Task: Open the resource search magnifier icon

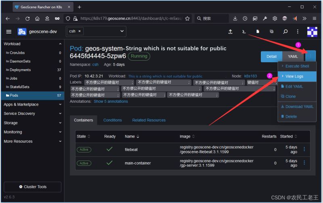Action: click(x=285, y=32)
